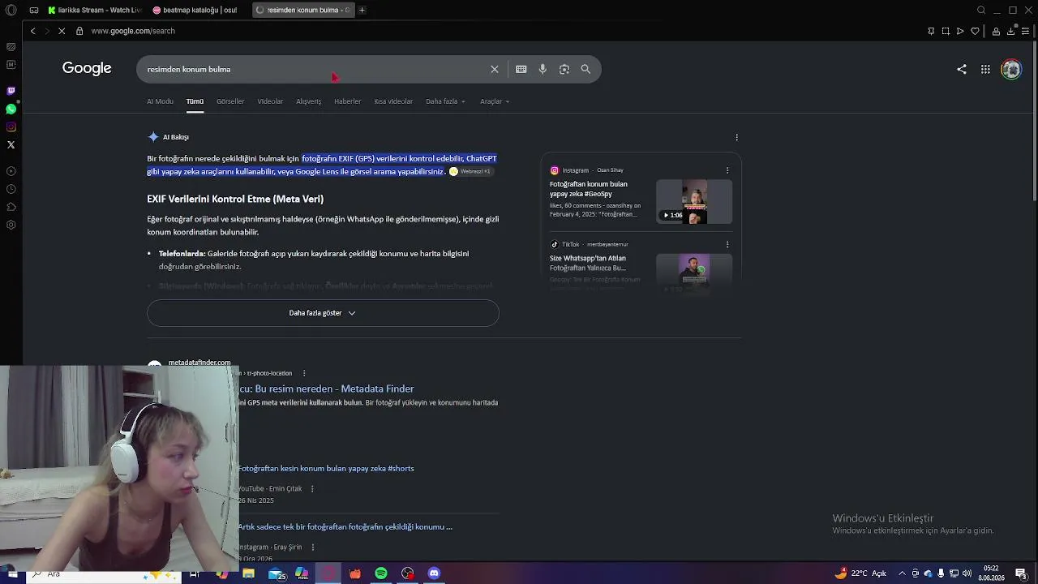Open the on-screen keyboard input tool
Image resolution: width=1038 pixels, height=584 pixels.
tap(521, 69)
